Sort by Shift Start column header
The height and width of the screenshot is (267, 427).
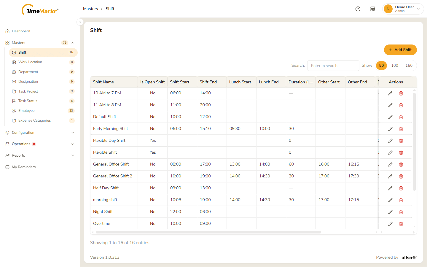coord(182,82)
